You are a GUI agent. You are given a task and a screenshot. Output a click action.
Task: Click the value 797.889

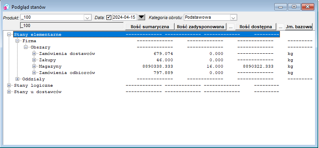(x=163, y=73)
